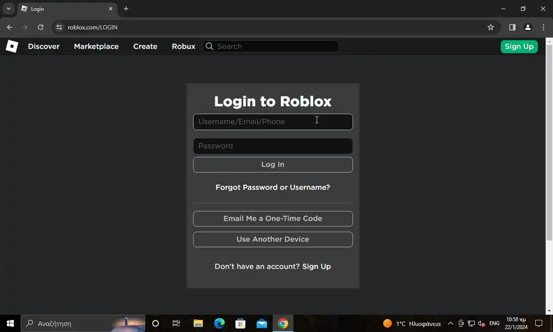The image size is (553, 332).
Task: Click the weather widget showing 1°C
Action: (x=412, y=323)
